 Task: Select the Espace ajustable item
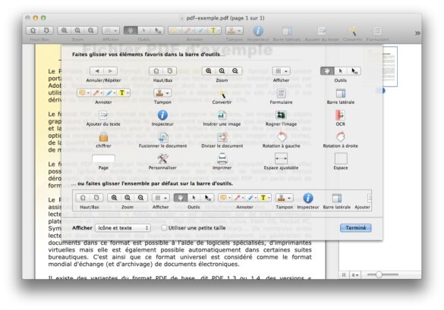click(x=281, y=158)
